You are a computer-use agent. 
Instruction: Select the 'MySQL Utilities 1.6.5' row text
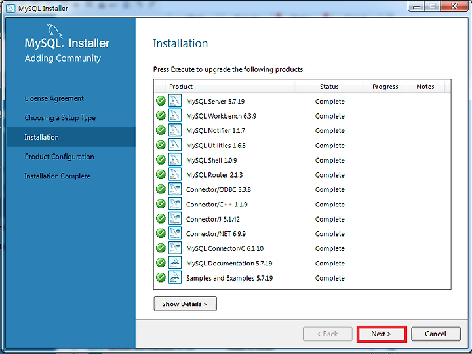[216, 146]
